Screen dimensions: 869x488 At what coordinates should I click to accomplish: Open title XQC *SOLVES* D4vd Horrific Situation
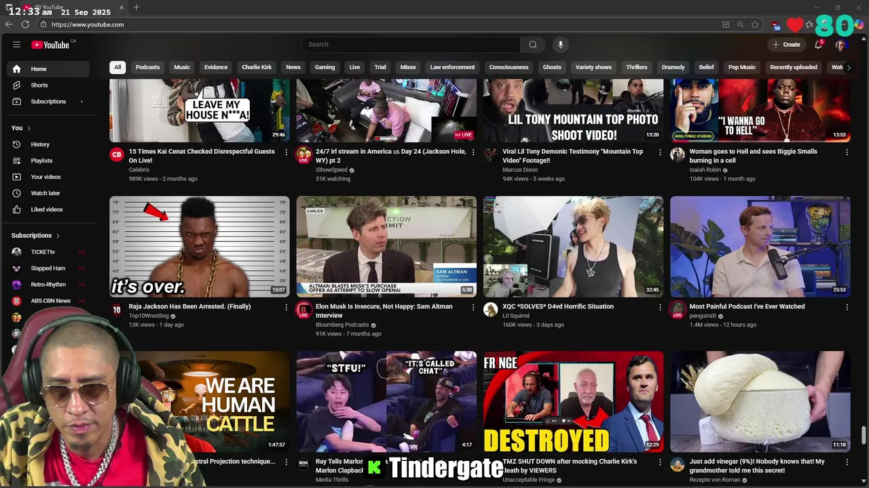click(558, 306)
